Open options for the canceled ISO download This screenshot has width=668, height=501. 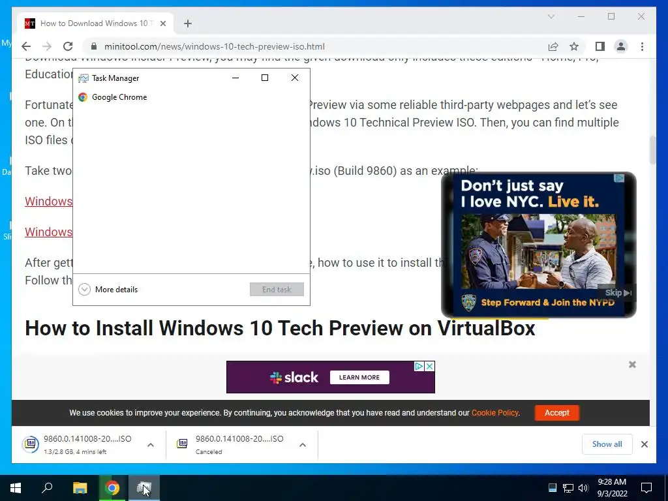(303, 445)
